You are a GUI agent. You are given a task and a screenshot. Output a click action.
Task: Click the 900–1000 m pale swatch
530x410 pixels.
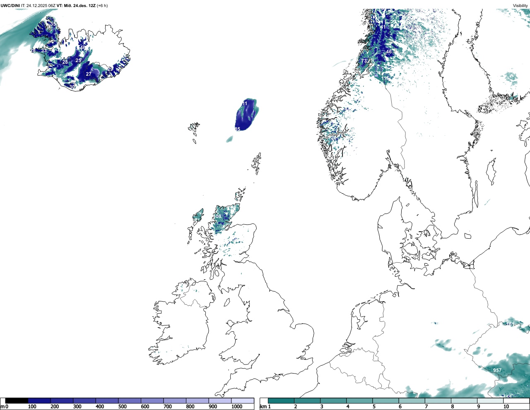[220, 400]
